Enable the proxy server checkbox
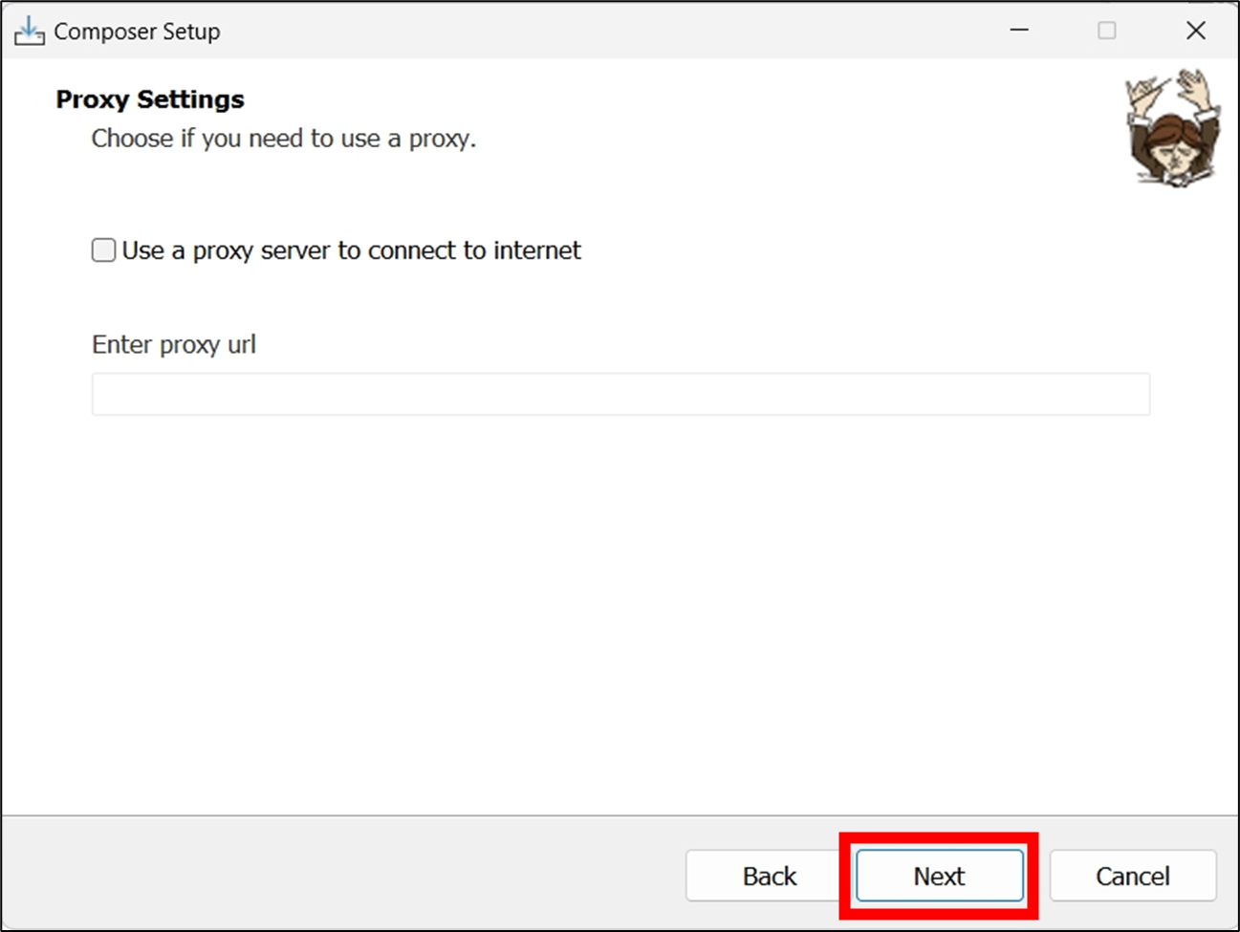 coord(103,250)
